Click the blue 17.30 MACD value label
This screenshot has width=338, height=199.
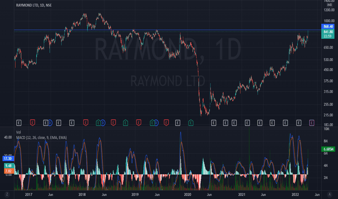pyautogui.click(x=8, y=158)
